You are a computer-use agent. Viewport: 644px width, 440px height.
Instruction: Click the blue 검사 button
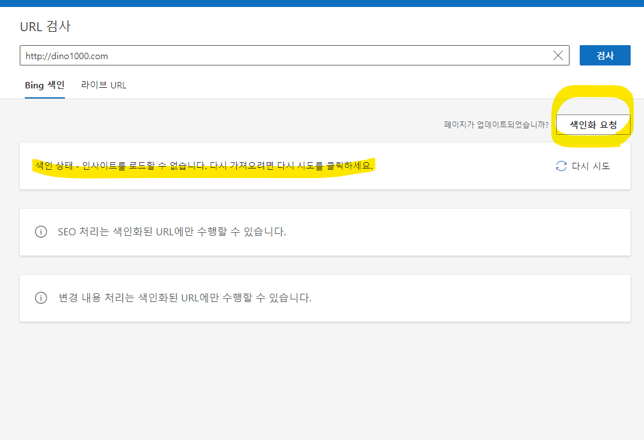pos(605,55)
